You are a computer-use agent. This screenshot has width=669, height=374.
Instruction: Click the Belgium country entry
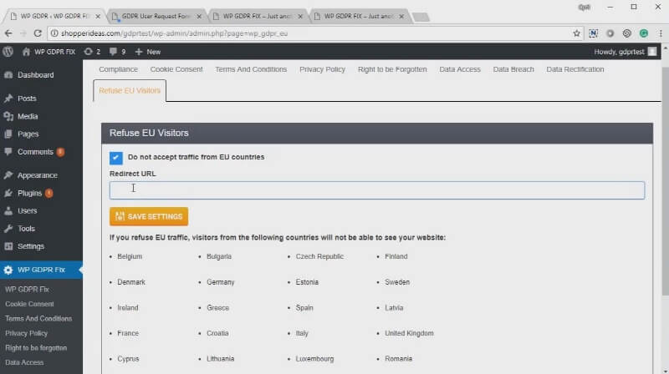(130, 256)
